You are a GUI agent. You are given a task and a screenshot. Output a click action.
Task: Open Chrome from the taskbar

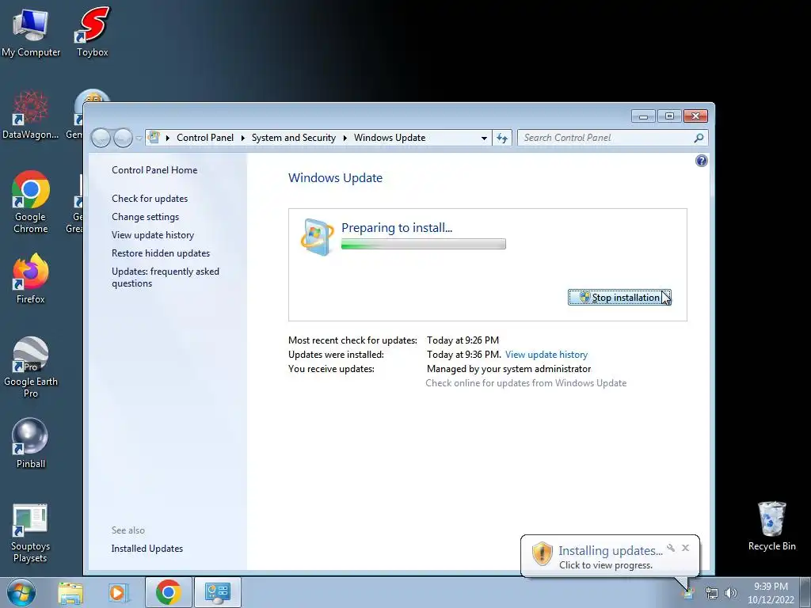tap(168, 592)
